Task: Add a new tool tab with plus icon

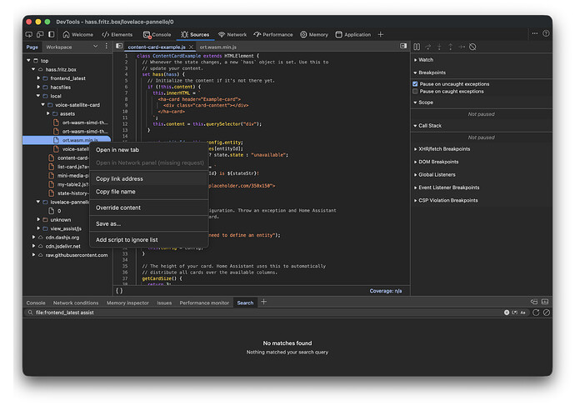Action: tap(381, 34)
